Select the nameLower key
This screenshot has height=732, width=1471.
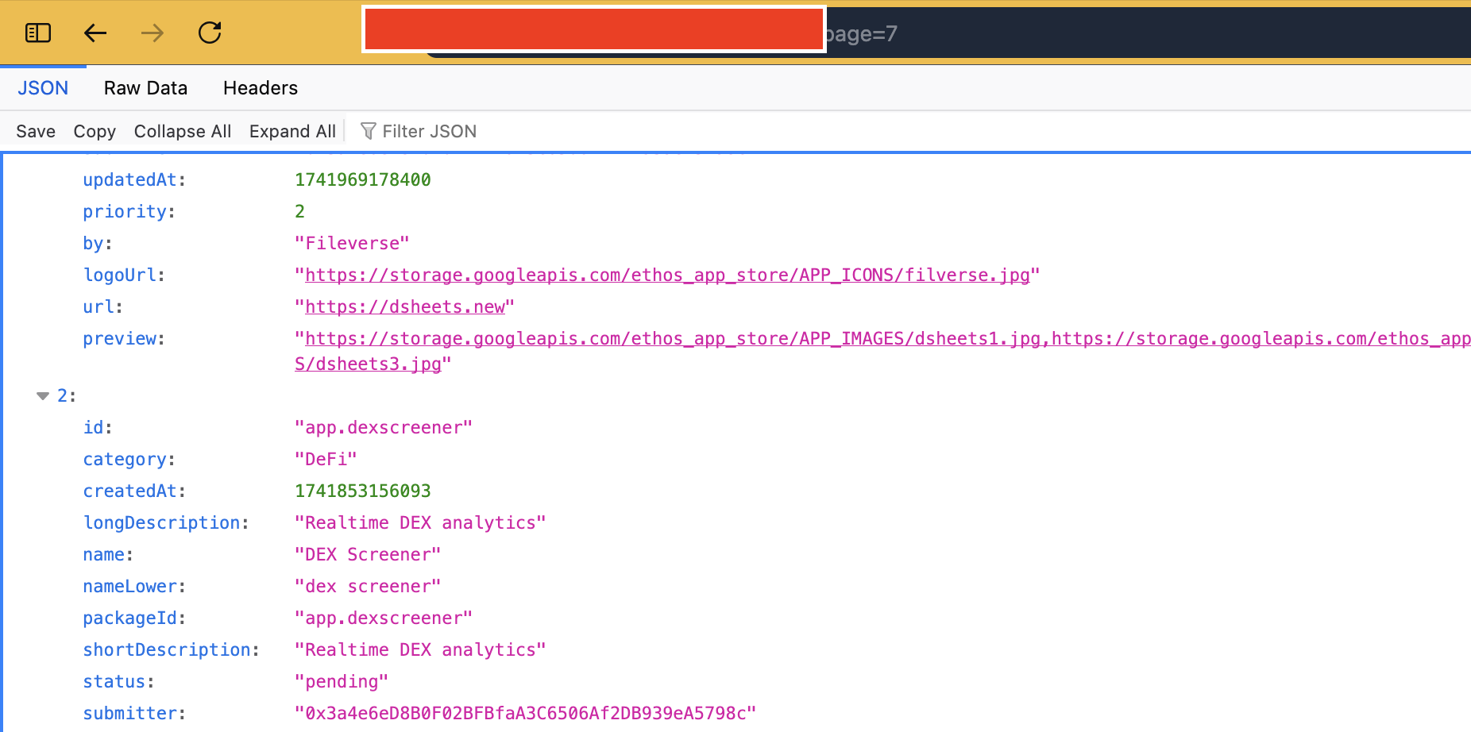pos(129,586)
